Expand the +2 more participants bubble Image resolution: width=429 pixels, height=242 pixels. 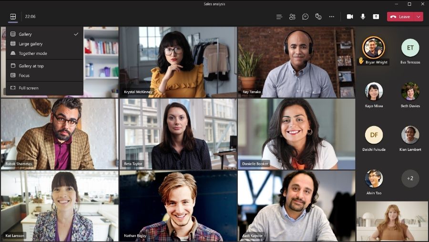click(x=410, y=179)
